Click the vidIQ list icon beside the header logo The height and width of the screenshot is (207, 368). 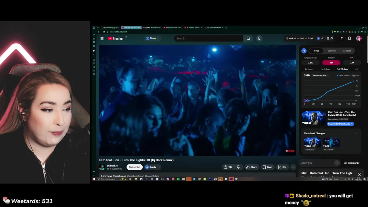(x=322, y=39)
